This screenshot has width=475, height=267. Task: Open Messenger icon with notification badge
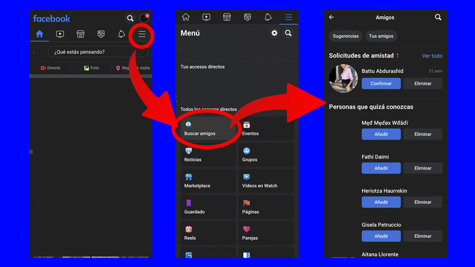tap(144, 18)
